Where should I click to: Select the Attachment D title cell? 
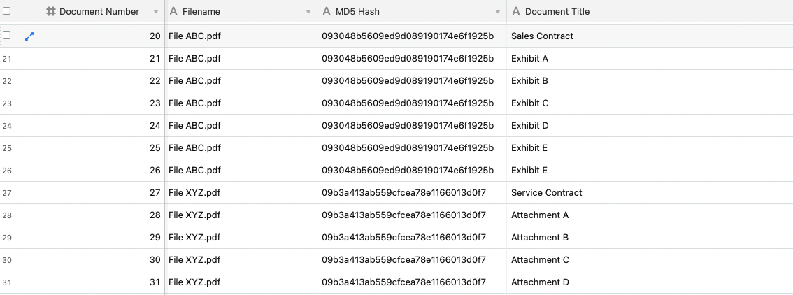650,282
